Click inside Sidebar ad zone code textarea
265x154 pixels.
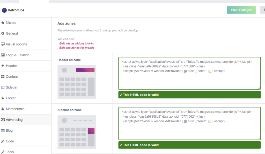[189, 124]
